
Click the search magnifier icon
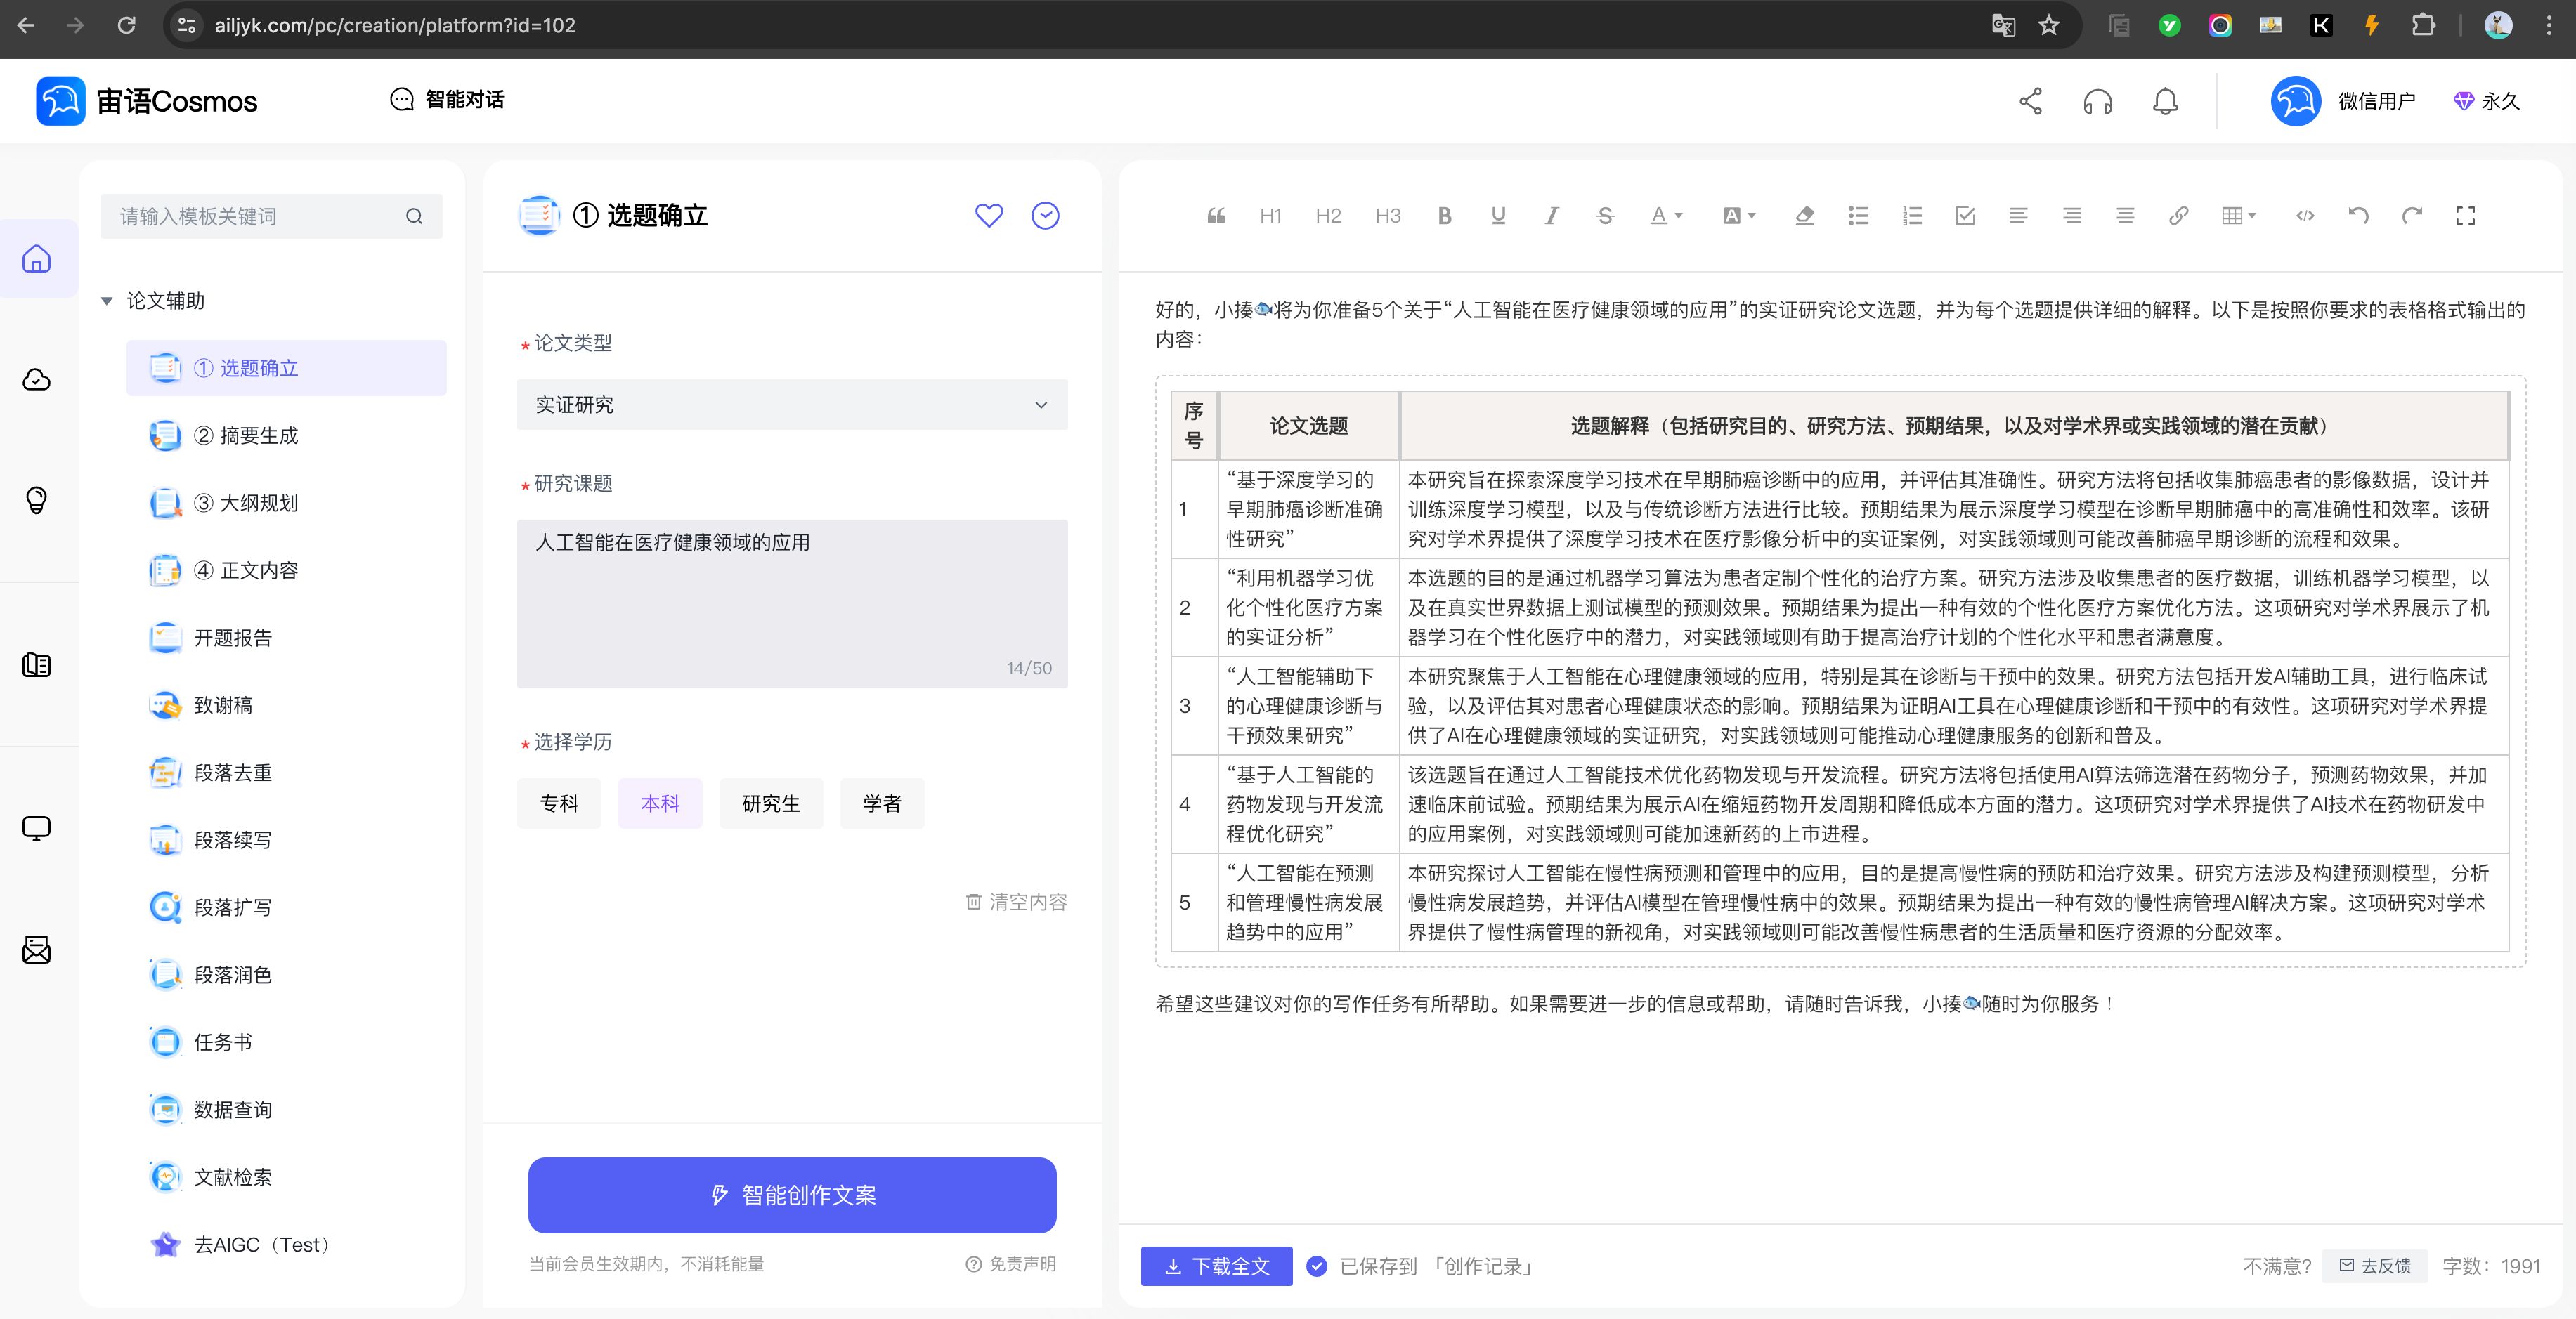(414, 217)
